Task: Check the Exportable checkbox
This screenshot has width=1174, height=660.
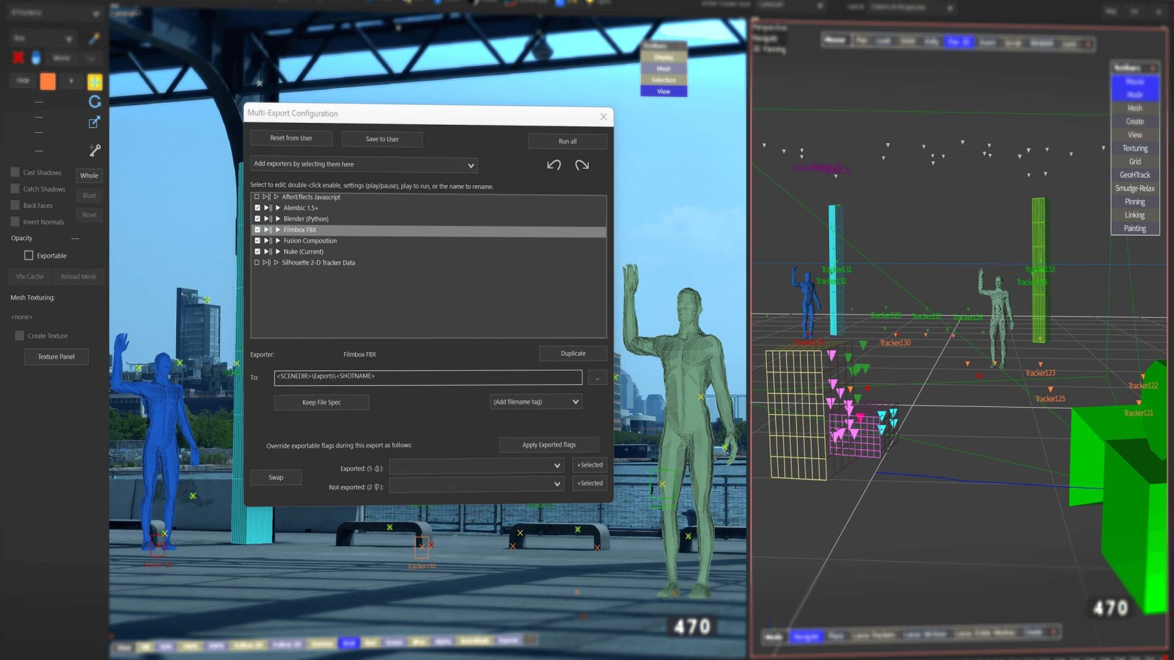Action: (x=29, y=255)
